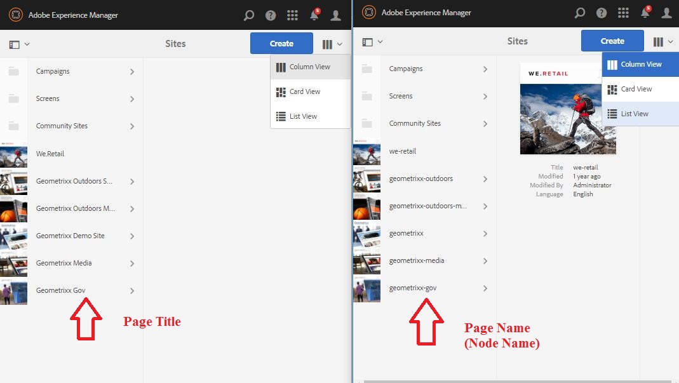Click the Adobe logo in the left window

click(16, 15)
